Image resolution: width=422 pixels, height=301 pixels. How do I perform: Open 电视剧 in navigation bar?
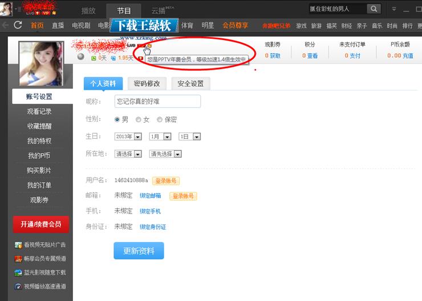click(81, 26)
